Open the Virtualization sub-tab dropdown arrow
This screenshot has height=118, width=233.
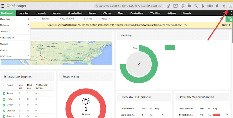[x=77, y=19]
